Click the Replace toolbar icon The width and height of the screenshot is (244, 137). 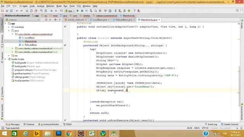click(x=46, y=11)
